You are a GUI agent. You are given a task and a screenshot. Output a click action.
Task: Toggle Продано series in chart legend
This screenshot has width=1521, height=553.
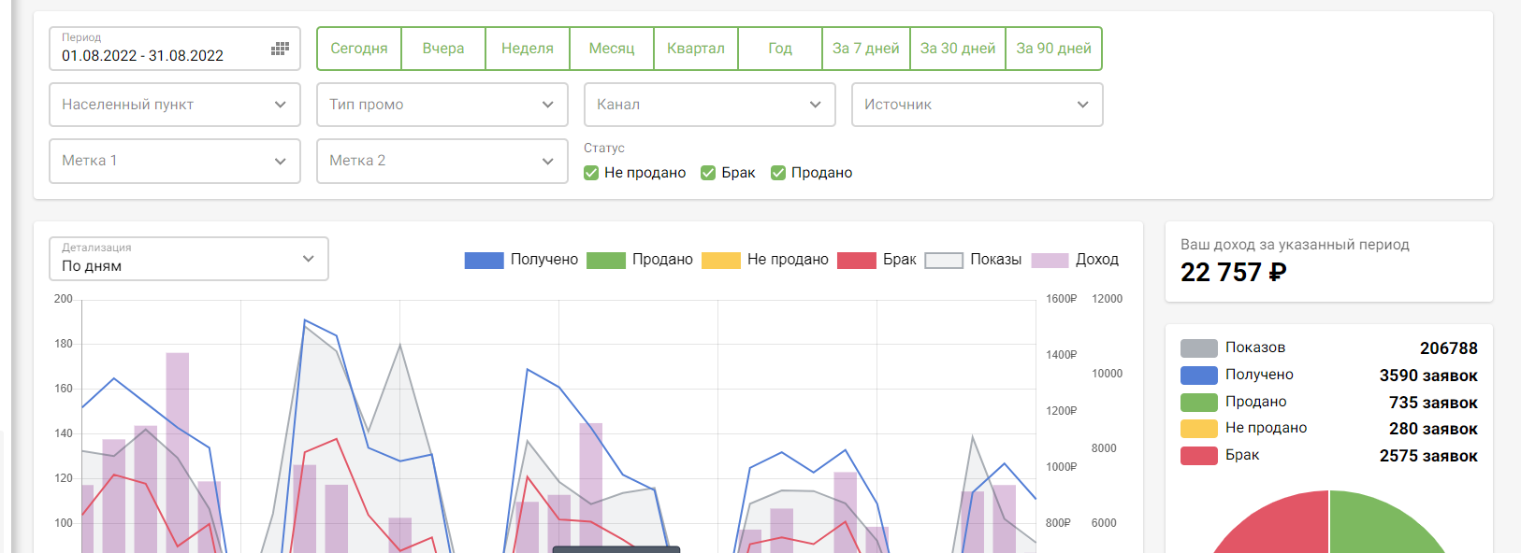(640, 260)
